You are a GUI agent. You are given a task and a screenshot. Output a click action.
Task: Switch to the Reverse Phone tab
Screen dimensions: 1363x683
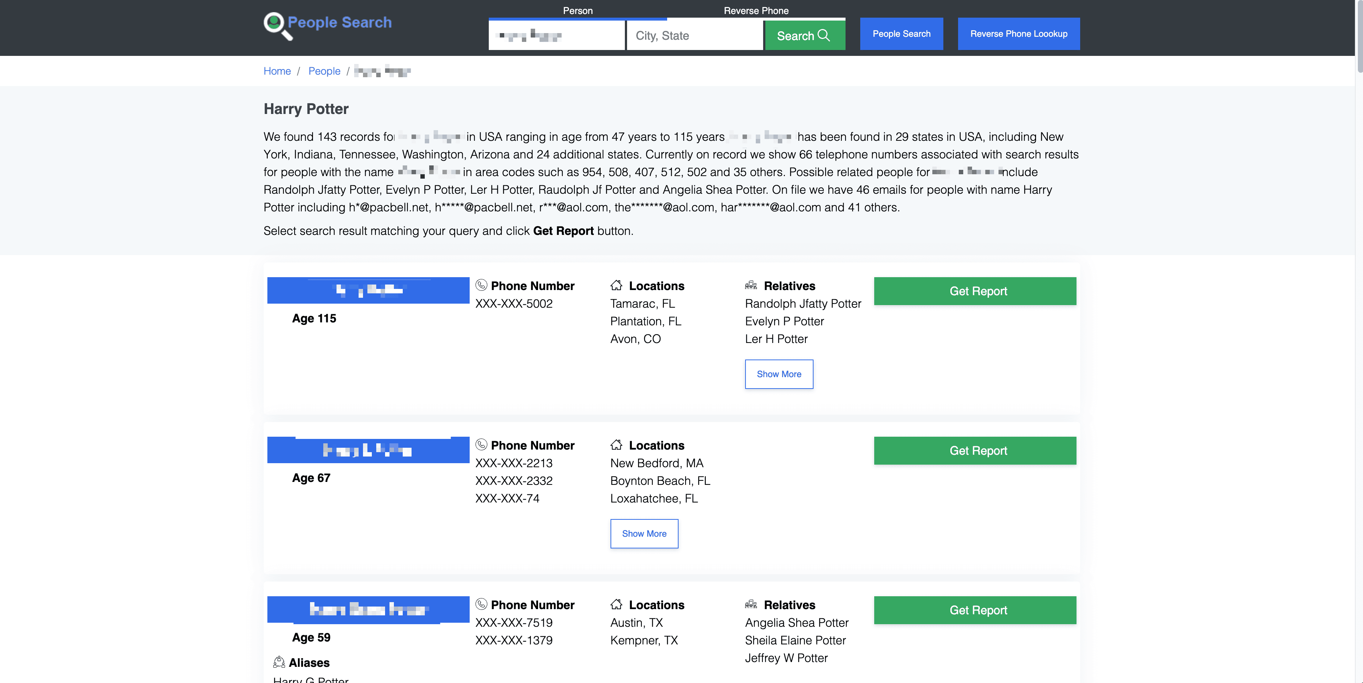pyautogui.click(x=755, y=11)
